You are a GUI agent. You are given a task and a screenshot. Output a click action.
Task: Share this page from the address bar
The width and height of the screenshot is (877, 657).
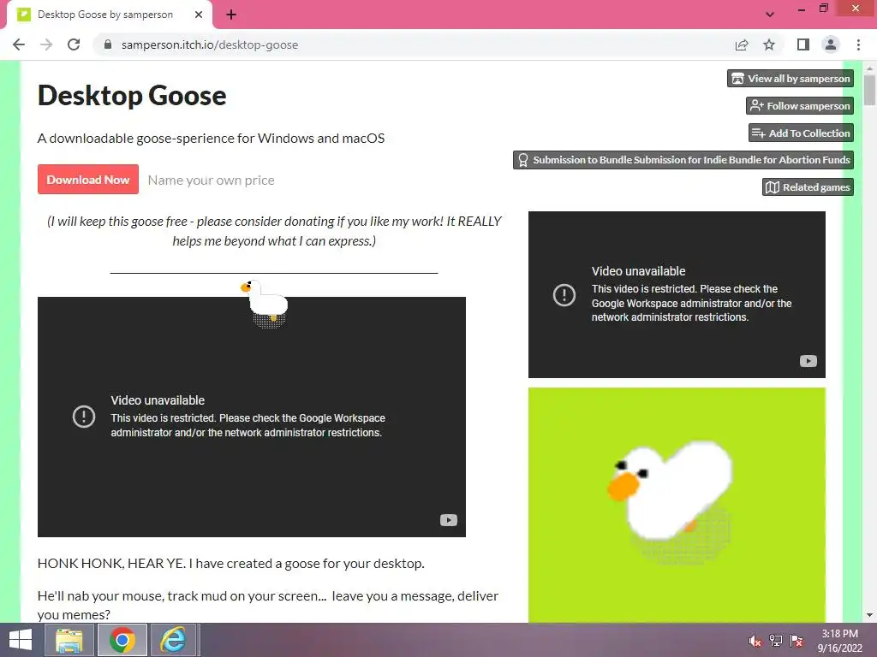742,44
